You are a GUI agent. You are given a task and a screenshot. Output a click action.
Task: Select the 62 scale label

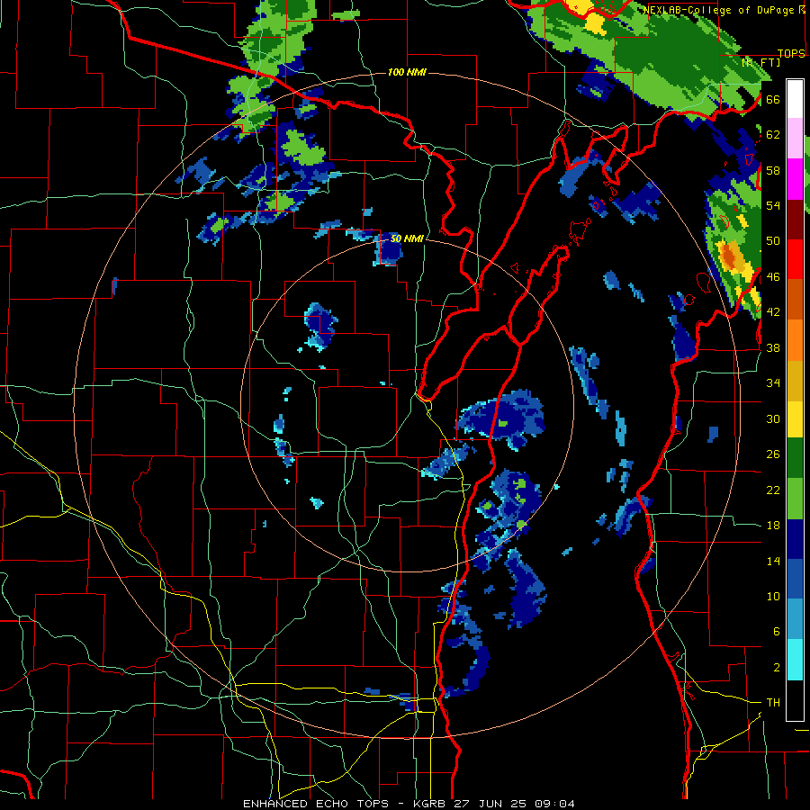773,135
